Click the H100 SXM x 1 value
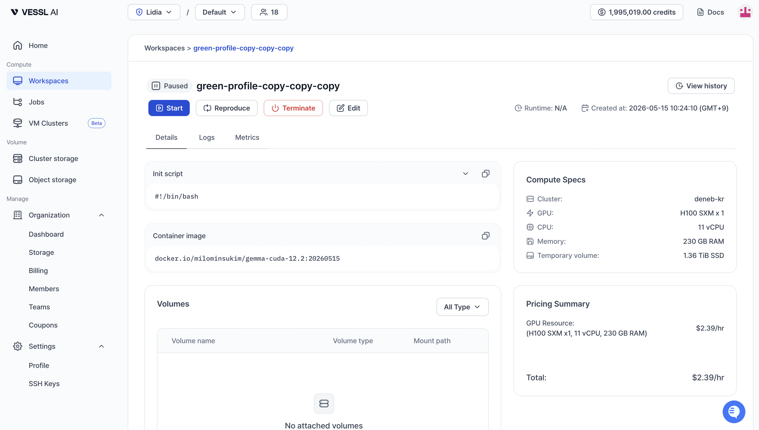The width and height of the screenshot is (759, 430). point(702,213)
